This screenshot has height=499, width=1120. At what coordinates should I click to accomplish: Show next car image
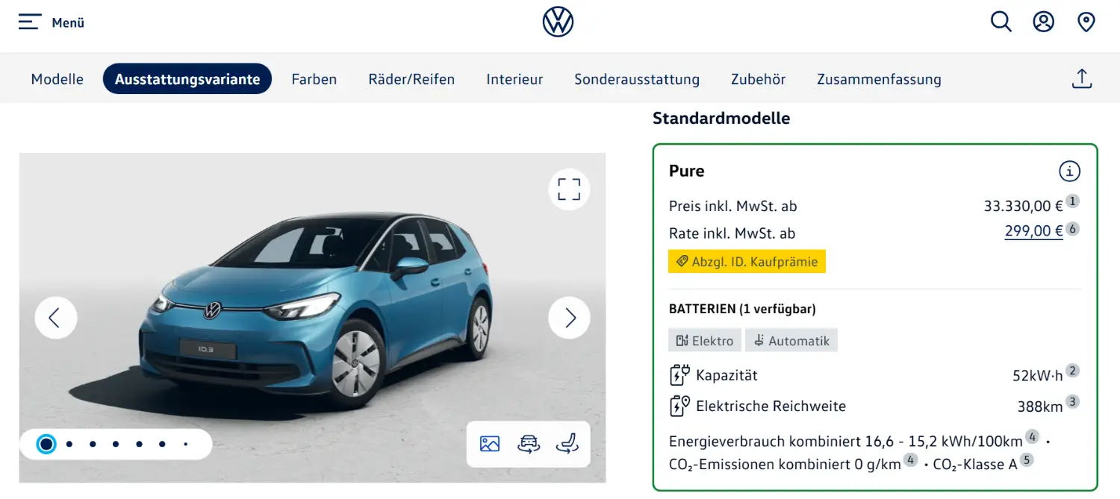click(x=569, y=318)
